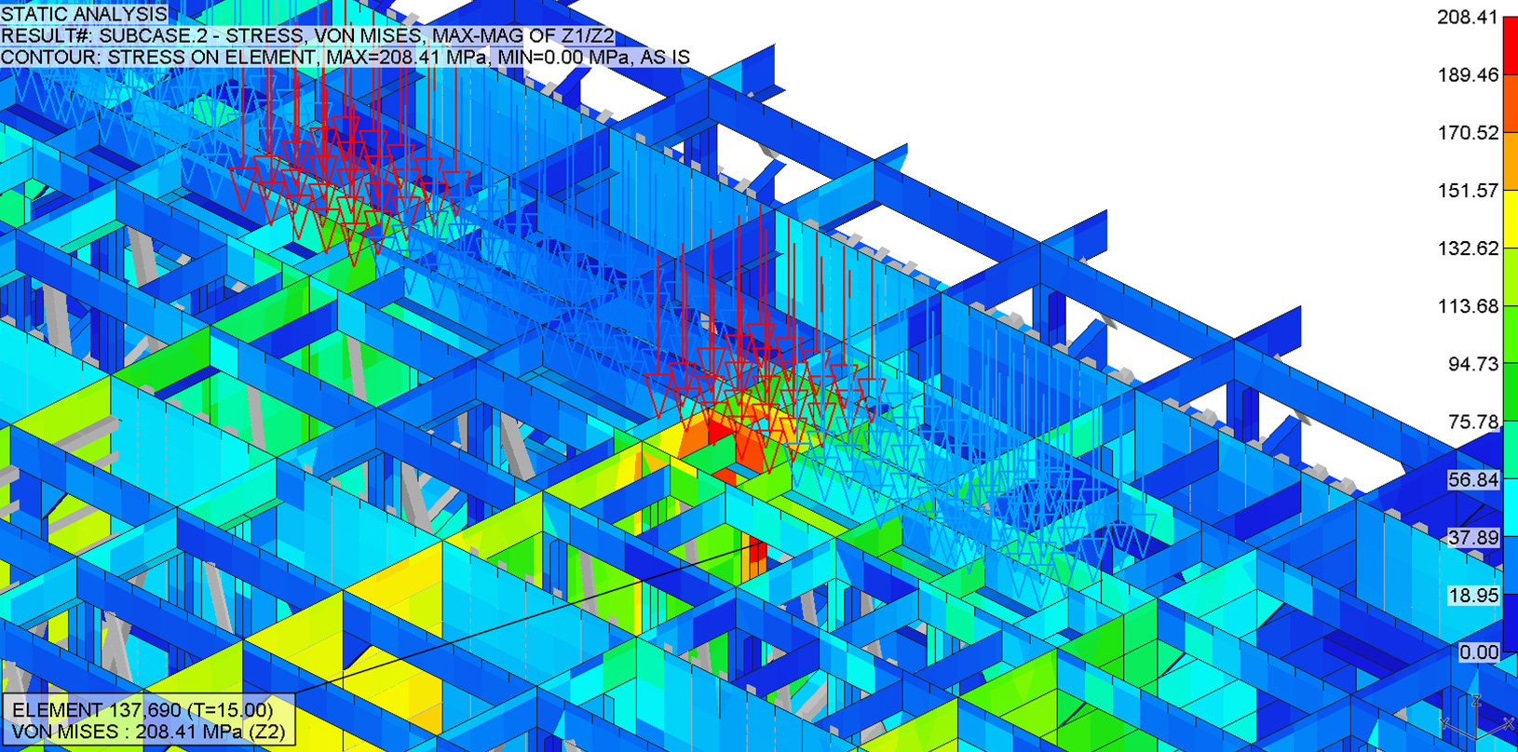Click the 132.62 legend value
The width and height of the screenshot is (1518, 752).
coord(1468,248)
